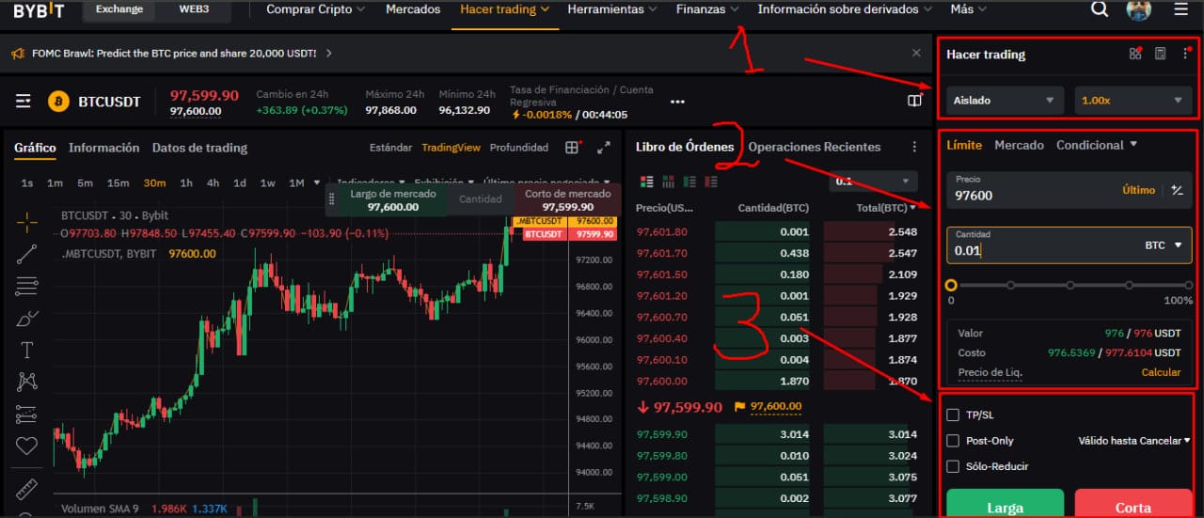Show only buy orders in order book
1204x518 pixels.
coord(690,181)
